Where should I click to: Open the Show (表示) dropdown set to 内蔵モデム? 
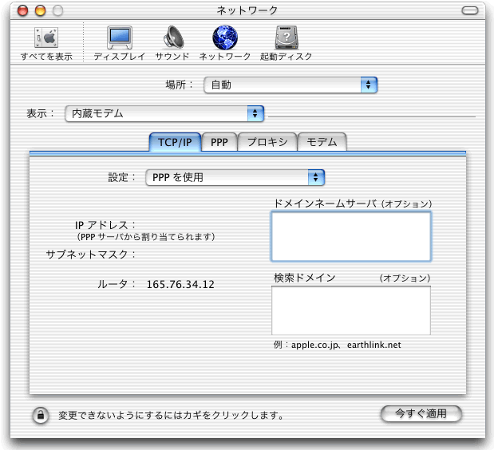pyautogui.click(x=164, y=113)
